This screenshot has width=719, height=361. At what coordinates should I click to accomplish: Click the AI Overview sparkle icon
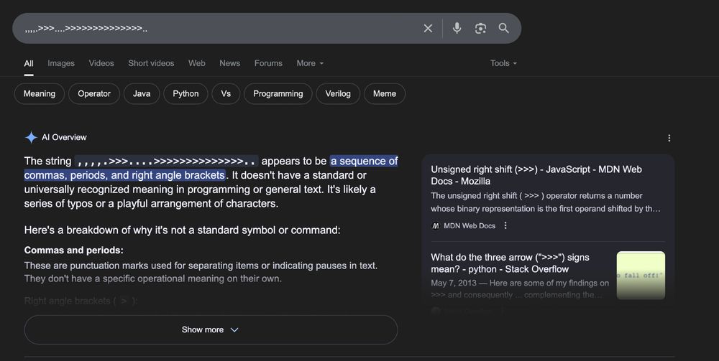point(31,137)
